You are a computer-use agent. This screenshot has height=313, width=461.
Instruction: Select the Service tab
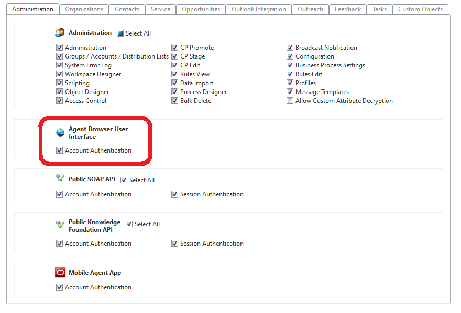click(160, 9)
